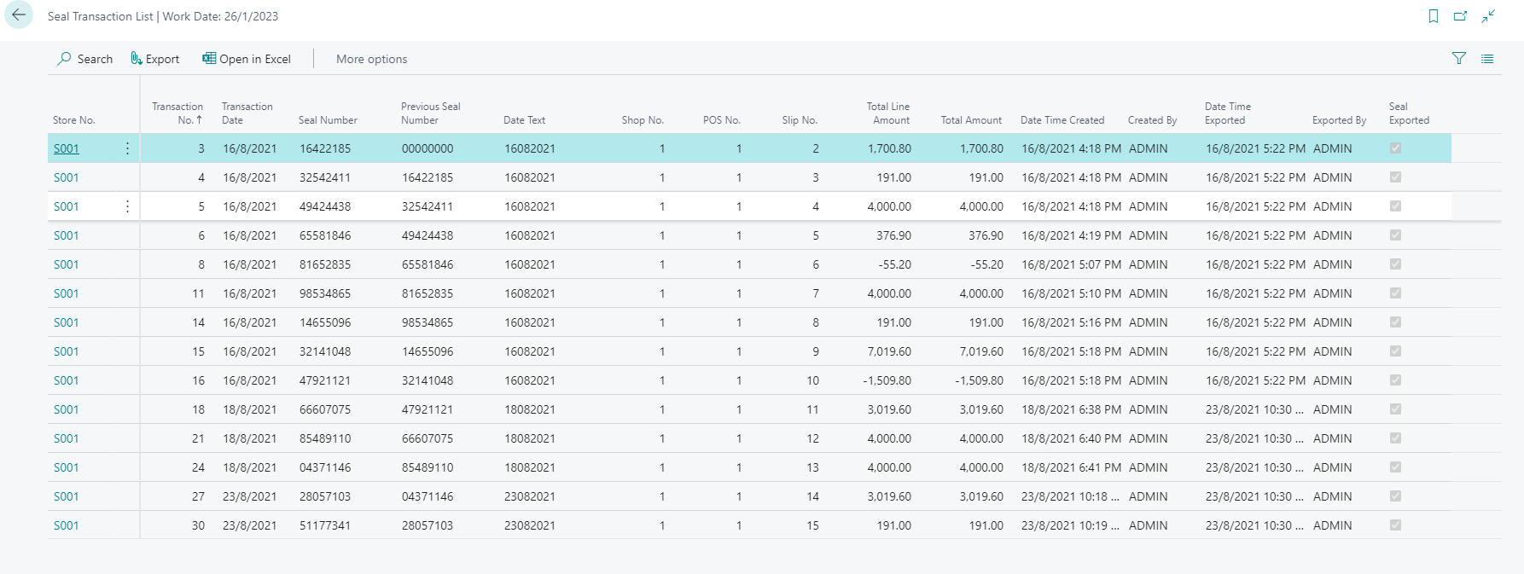The height and width of the screenshot is (574, 1524).
Task: Open S001 link for transaction 30
Action: coord(67,525)
